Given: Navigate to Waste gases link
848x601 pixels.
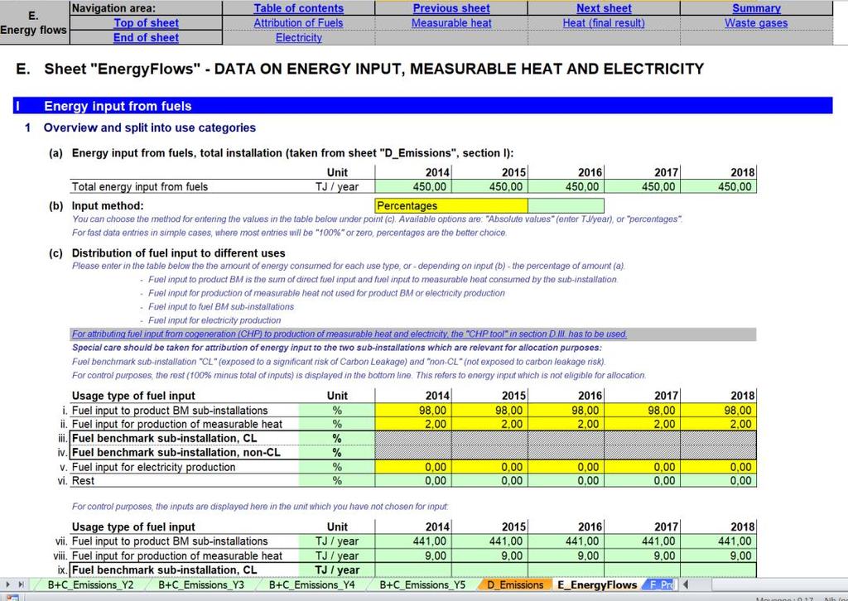Looking at the screenshot, I should coord(756,22).
